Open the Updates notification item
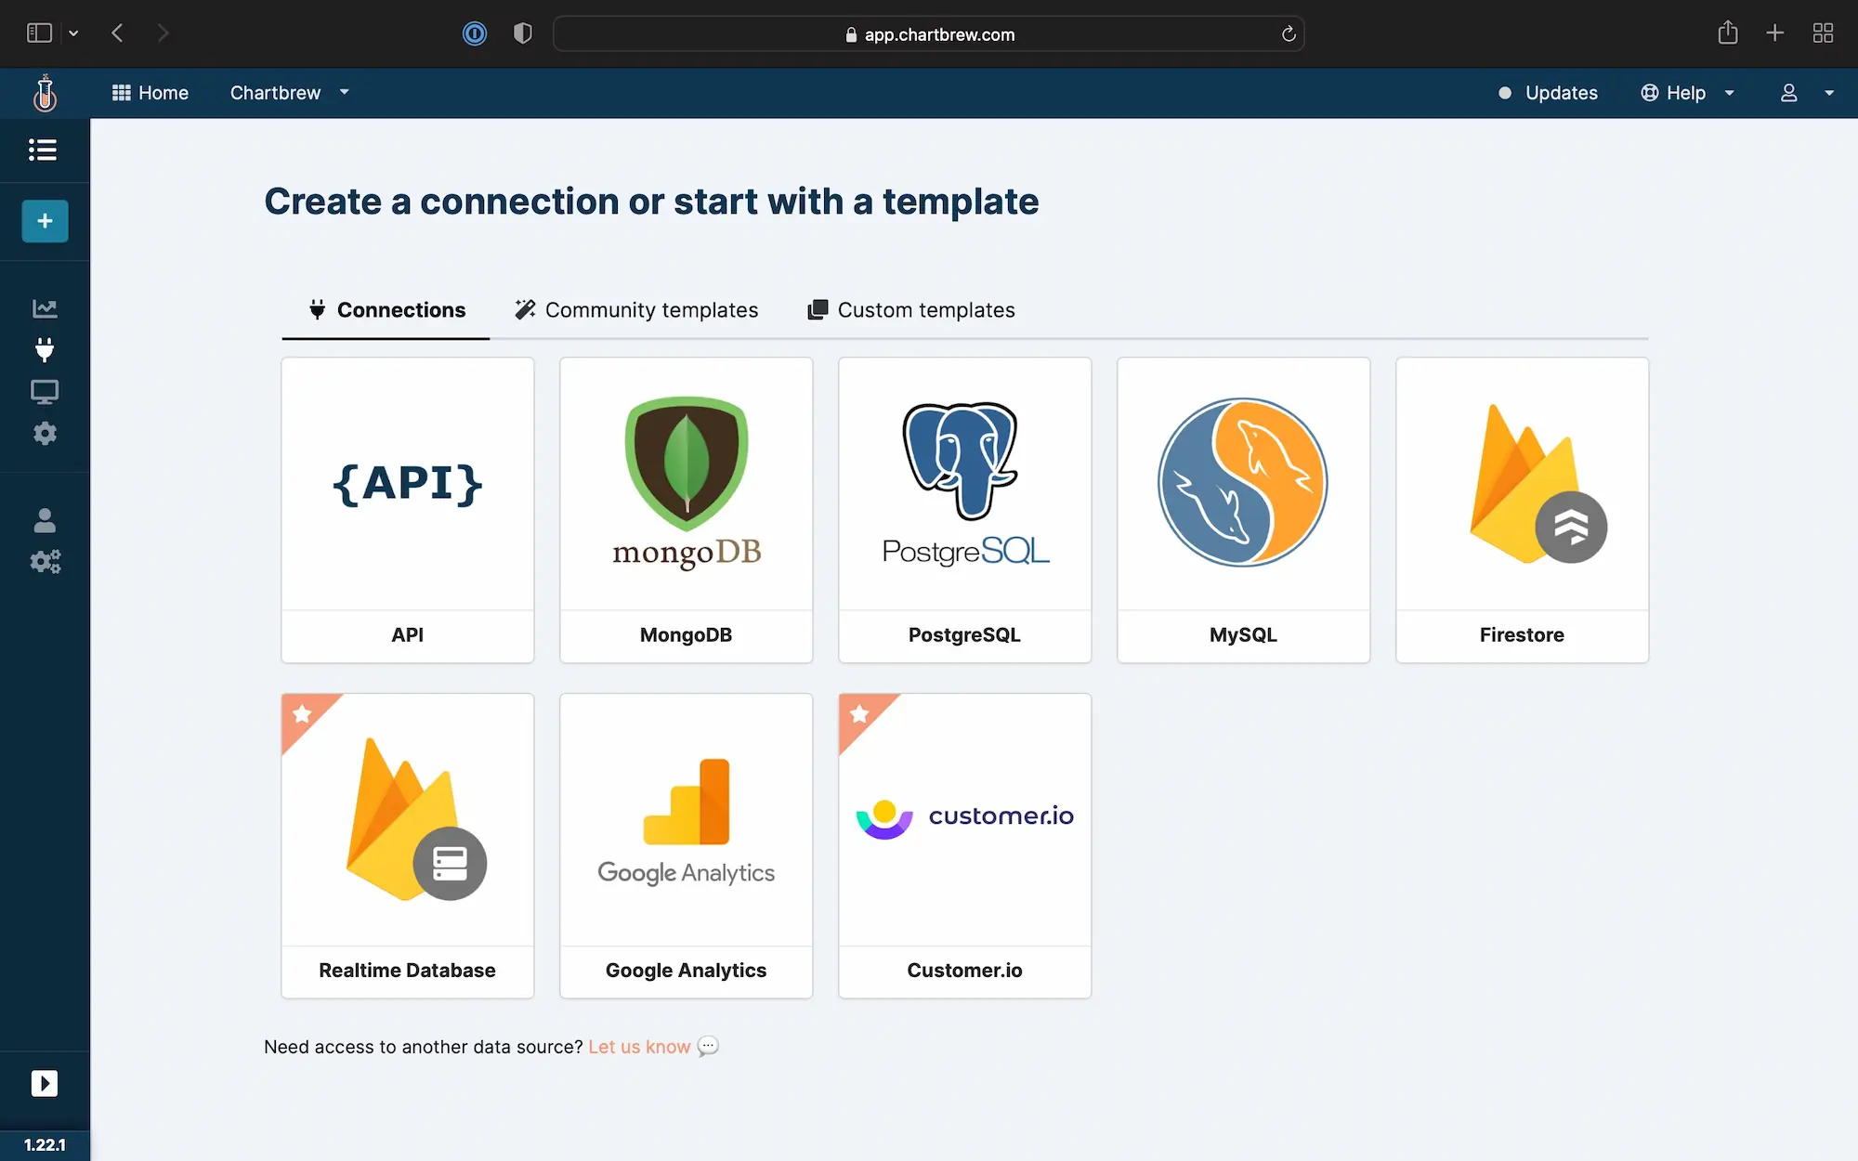The height and width of the screenshot is (1161, 1858). pos(1548,93)
